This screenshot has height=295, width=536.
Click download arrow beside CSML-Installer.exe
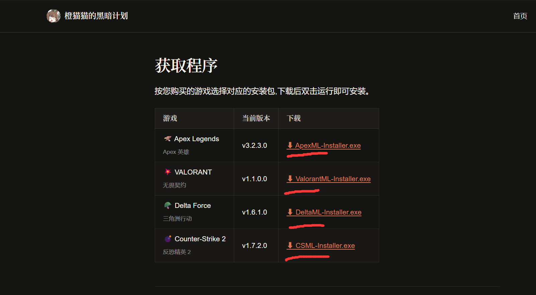click(x=290, y=245)
